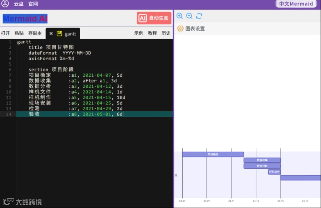Open the 示例 examples menu

[139, 33]
